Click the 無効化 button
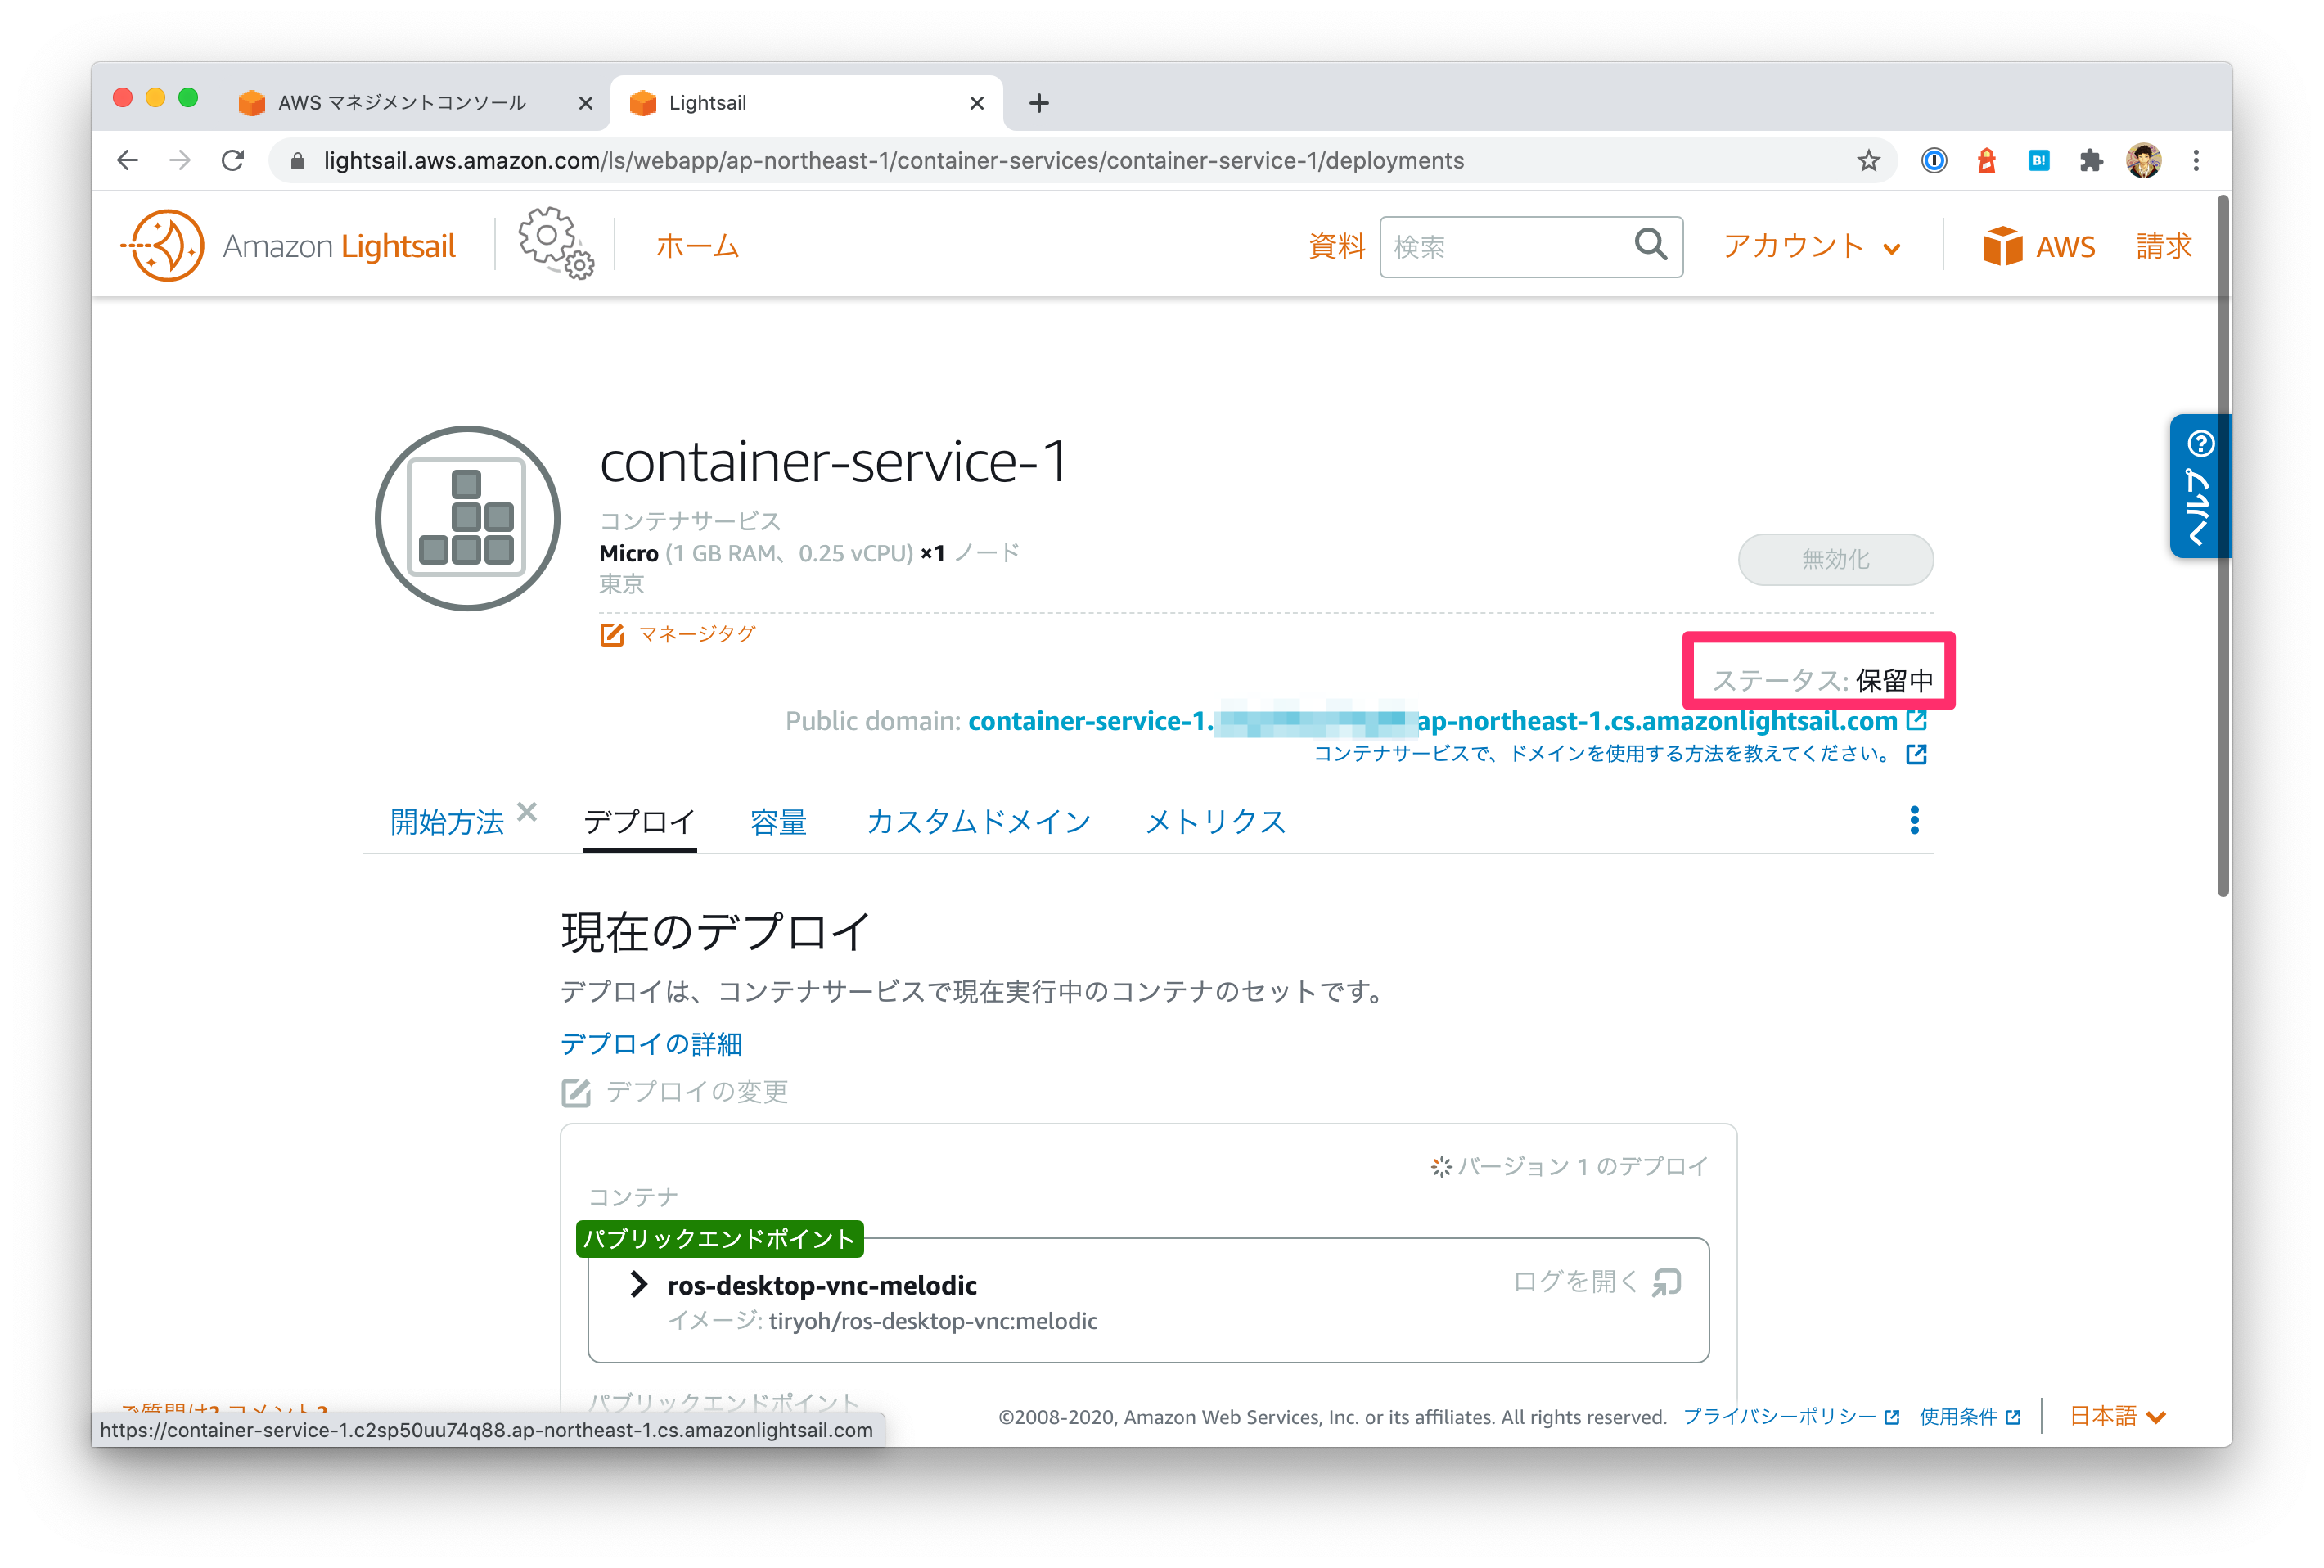The width and height of the screenshot is (2324, 1568). [1835, 559]
